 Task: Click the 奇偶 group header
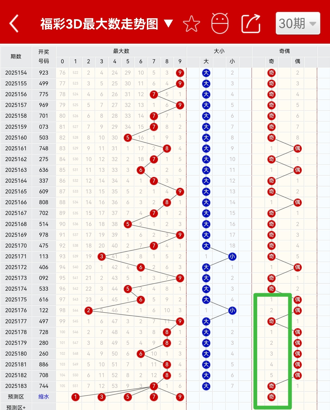(284, 51)
